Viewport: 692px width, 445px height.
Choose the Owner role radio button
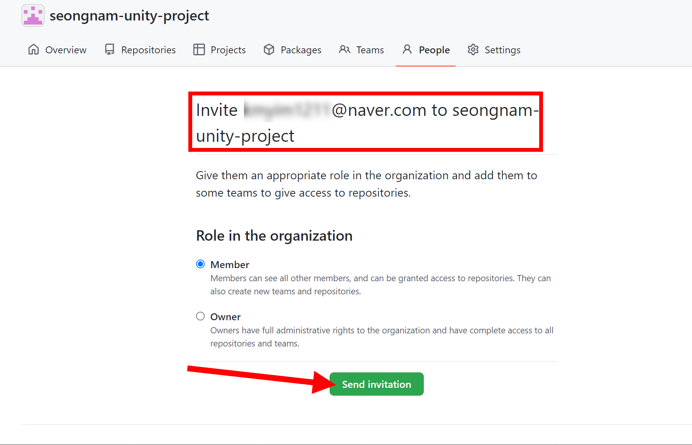200,316
